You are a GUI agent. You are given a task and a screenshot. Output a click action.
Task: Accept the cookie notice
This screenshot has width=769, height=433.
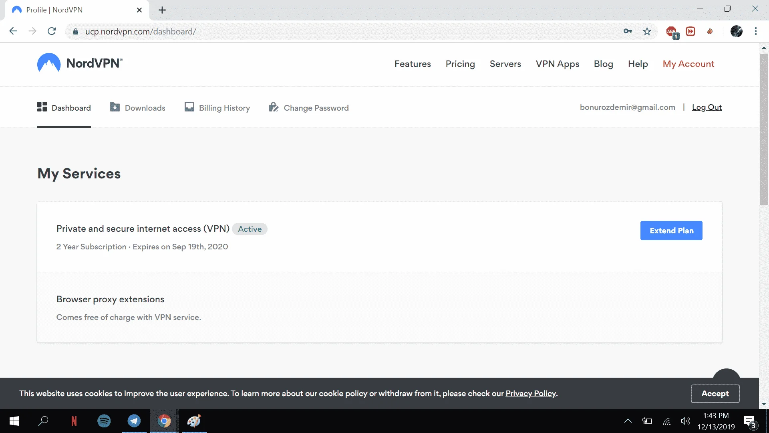(x=715, y=393)
